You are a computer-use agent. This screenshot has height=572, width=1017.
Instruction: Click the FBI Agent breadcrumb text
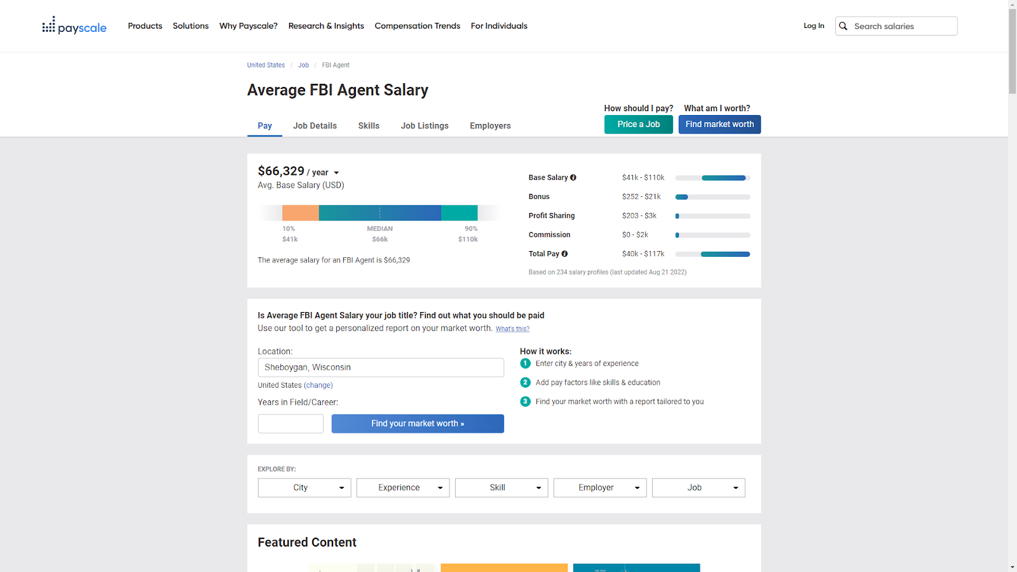336,65
